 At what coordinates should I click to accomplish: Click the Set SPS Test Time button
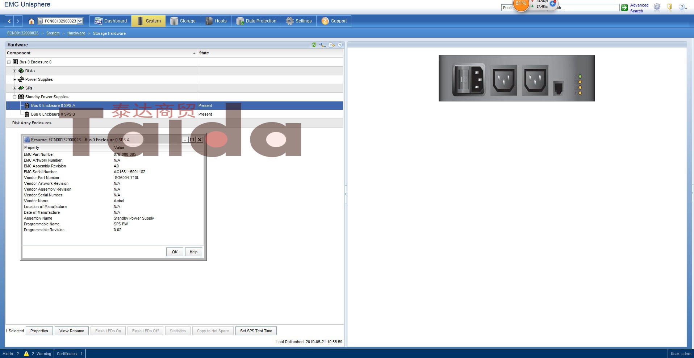click(x=256, y=331)
